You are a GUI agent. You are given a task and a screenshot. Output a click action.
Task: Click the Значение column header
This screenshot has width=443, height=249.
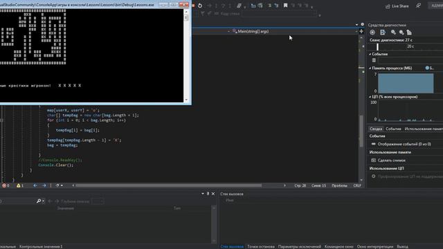click(x=66, y=208)
